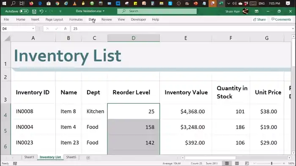Click the Macro Recording icon in status bar
The image size is (296, 166).
(15, 163)
